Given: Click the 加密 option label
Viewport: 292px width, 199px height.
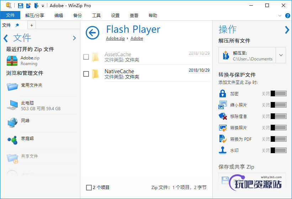Looking at the screenshot, I should point(234,94).
